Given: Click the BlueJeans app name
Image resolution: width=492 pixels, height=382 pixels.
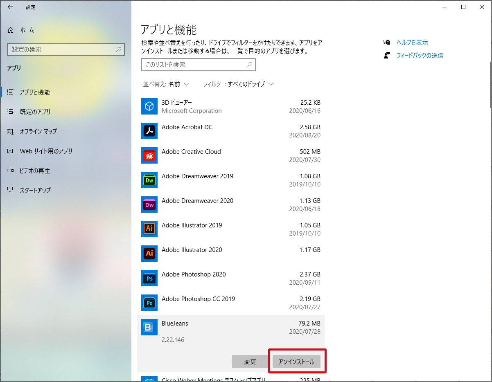Looking at the screenshot, I should (175, 324).
